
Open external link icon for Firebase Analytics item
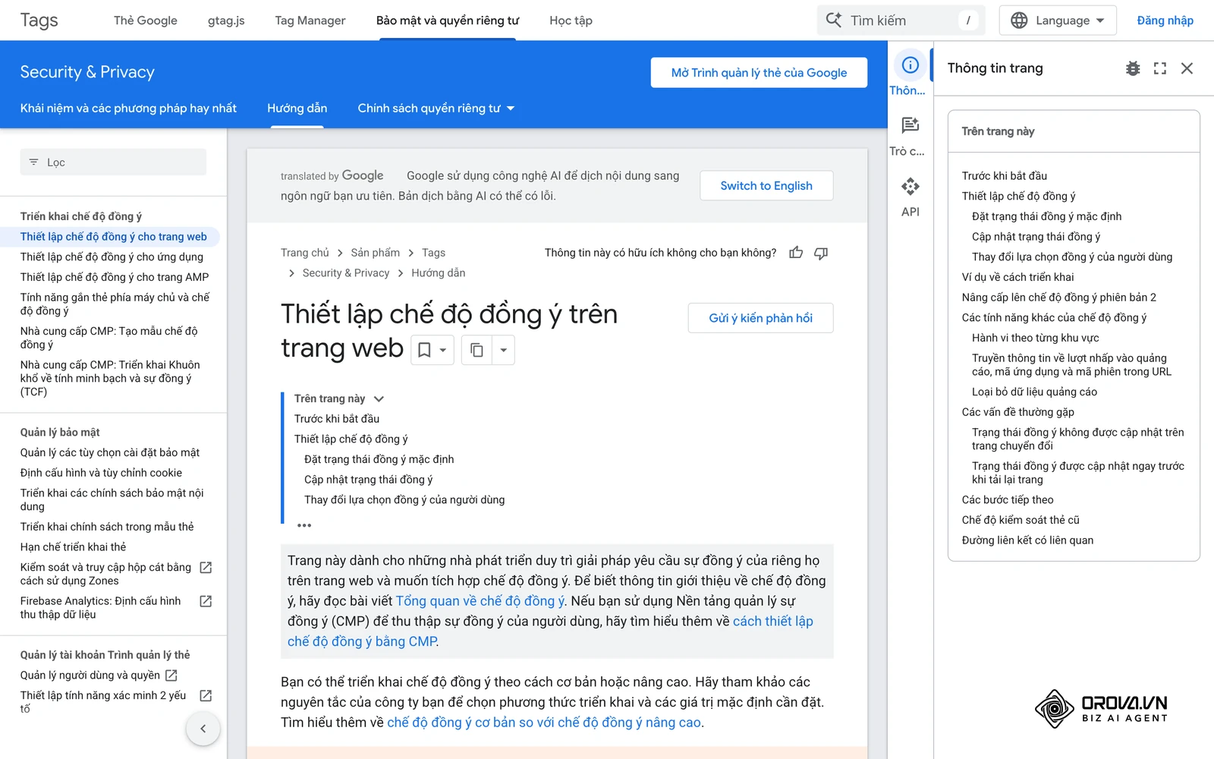click(206, 601)
